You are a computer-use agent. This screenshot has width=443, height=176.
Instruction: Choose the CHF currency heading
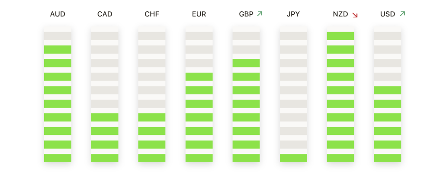tap(152, 14)
